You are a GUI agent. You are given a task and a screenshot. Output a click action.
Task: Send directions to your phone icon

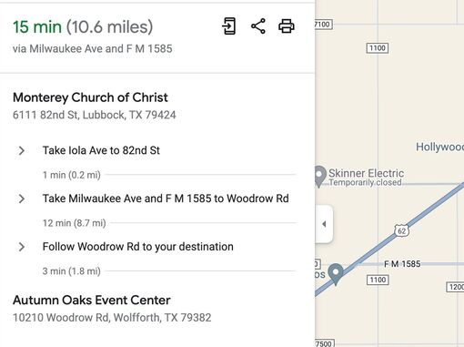pyautogui.click(x=229, y=26)
